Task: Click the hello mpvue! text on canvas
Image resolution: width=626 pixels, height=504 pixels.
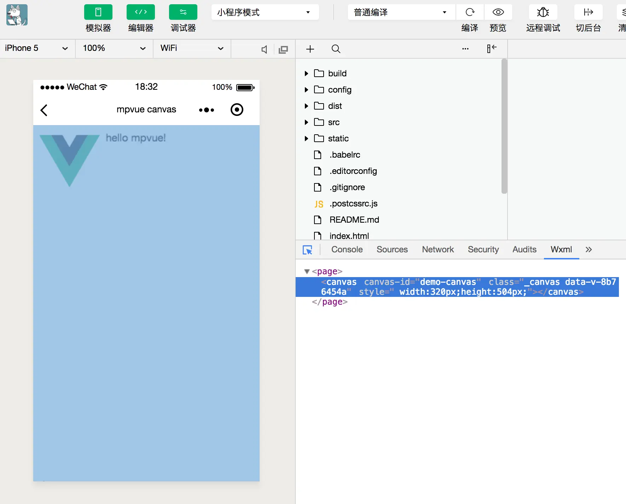Action: pos(136,138)
